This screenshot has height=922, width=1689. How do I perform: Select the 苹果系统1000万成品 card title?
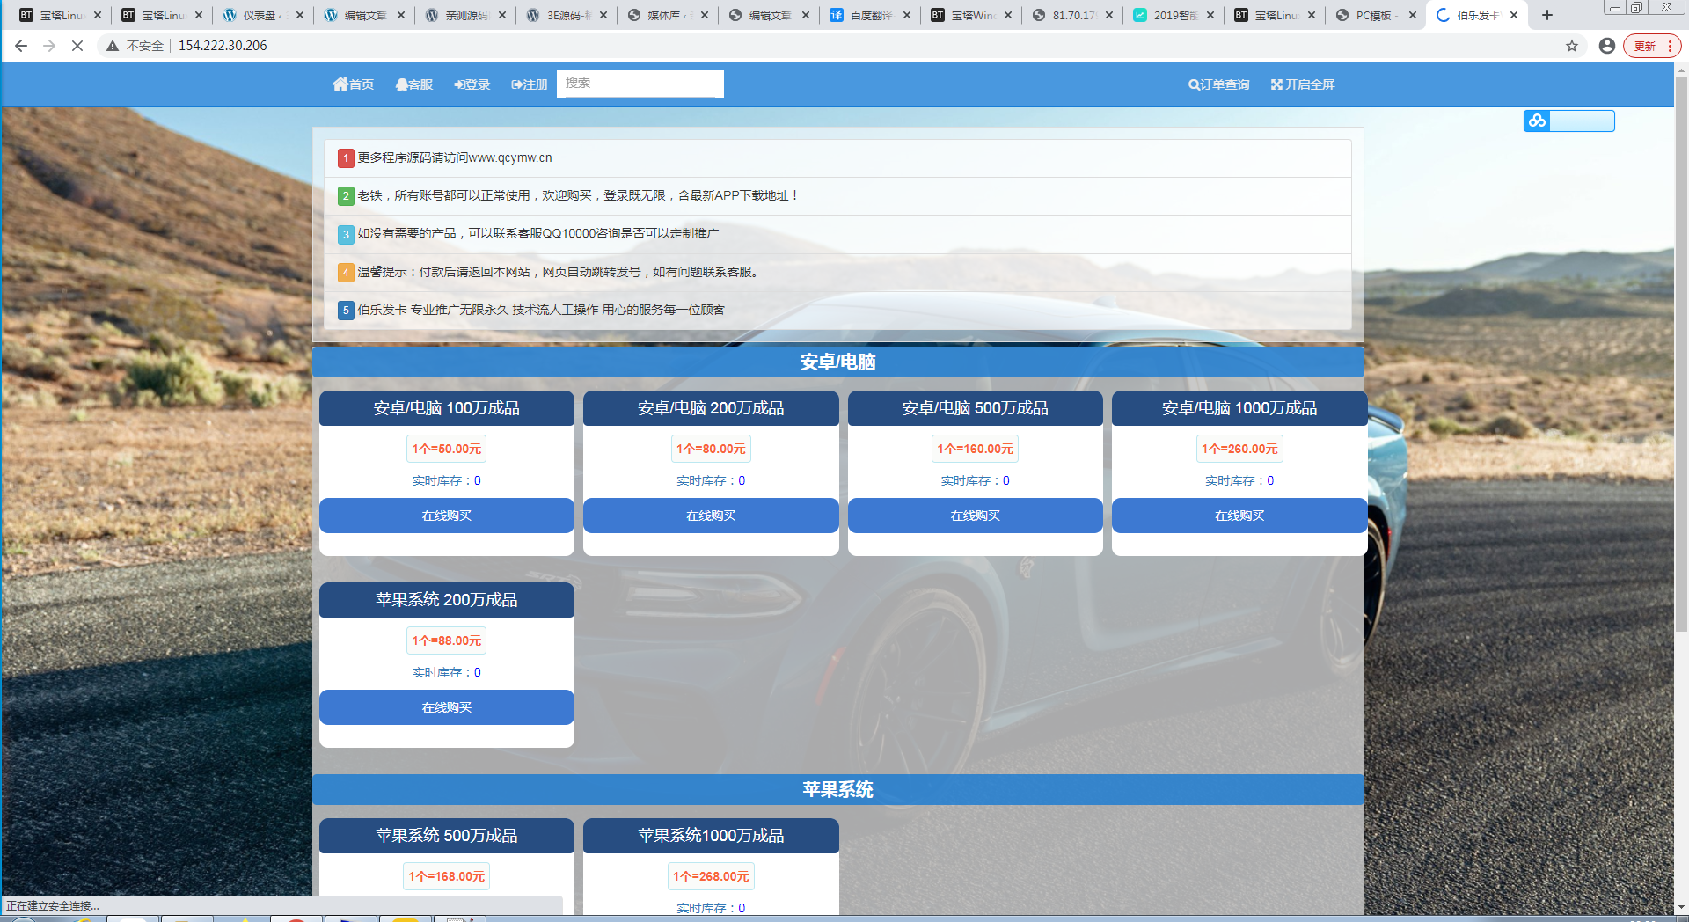(x=711, y=836)
